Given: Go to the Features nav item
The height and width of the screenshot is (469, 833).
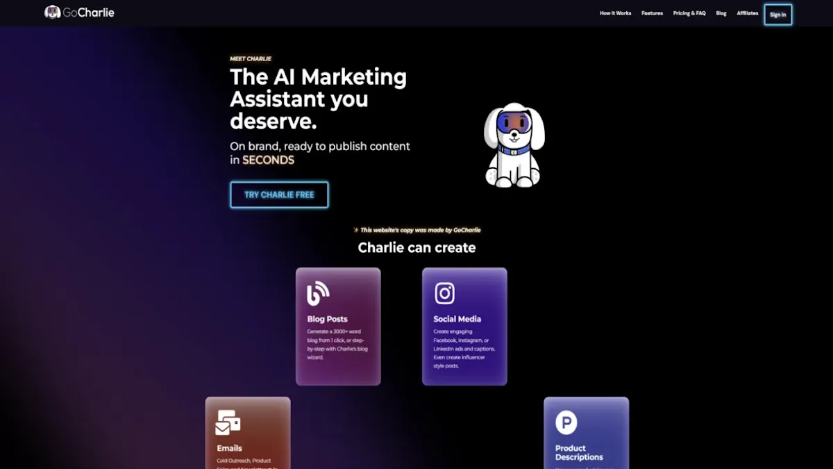Looking at the screenshot, I should point(652,13).
